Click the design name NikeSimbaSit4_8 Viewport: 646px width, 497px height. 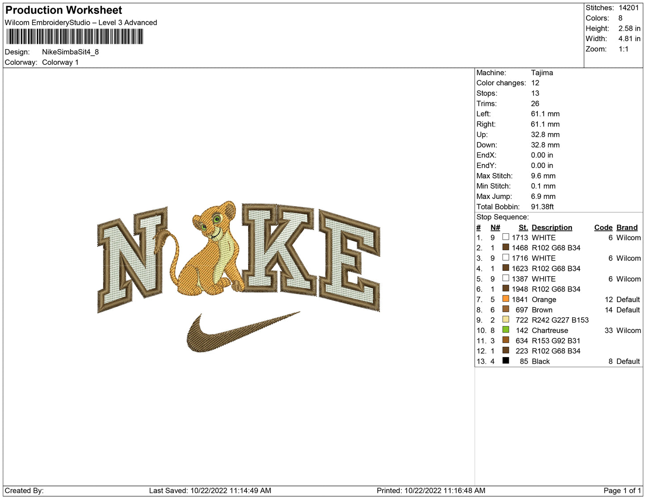[70, 52]
